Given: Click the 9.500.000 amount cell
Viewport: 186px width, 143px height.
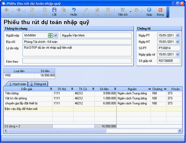Looking at the screenshot, I should coord(105,93).
